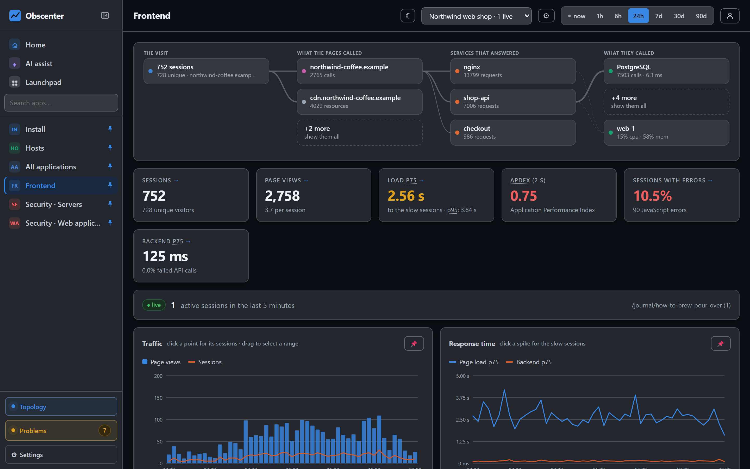Image resolution: width=750 pixels, height=469 pixels.
Task: Switch the time range to 90d
Action: pos(701,16)
